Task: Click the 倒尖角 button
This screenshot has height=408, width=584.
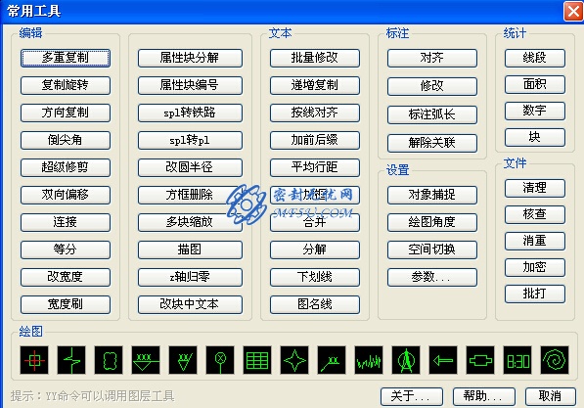Action: point(66,140)
